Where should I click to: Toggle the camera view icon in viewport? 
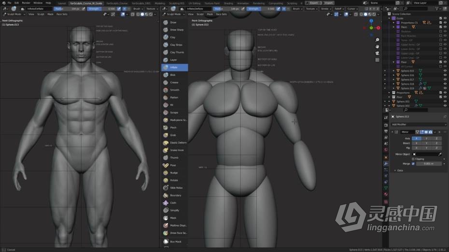tap(377, 53)
